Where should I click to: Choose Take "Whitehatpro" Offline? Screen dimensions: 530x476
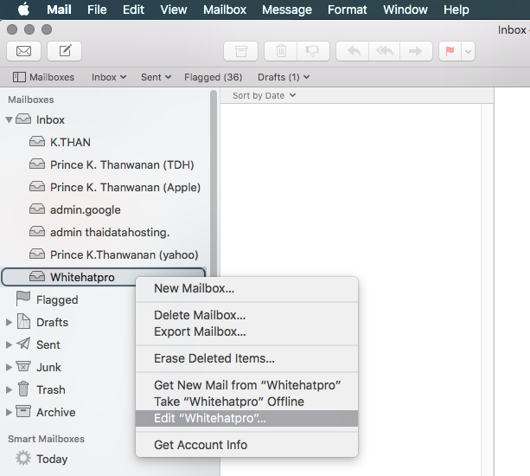click(246, 402)
